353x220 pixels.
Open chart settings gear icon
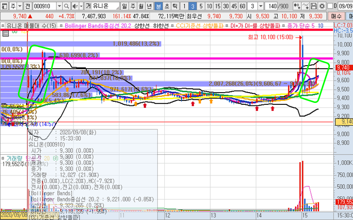click(322, 6)
